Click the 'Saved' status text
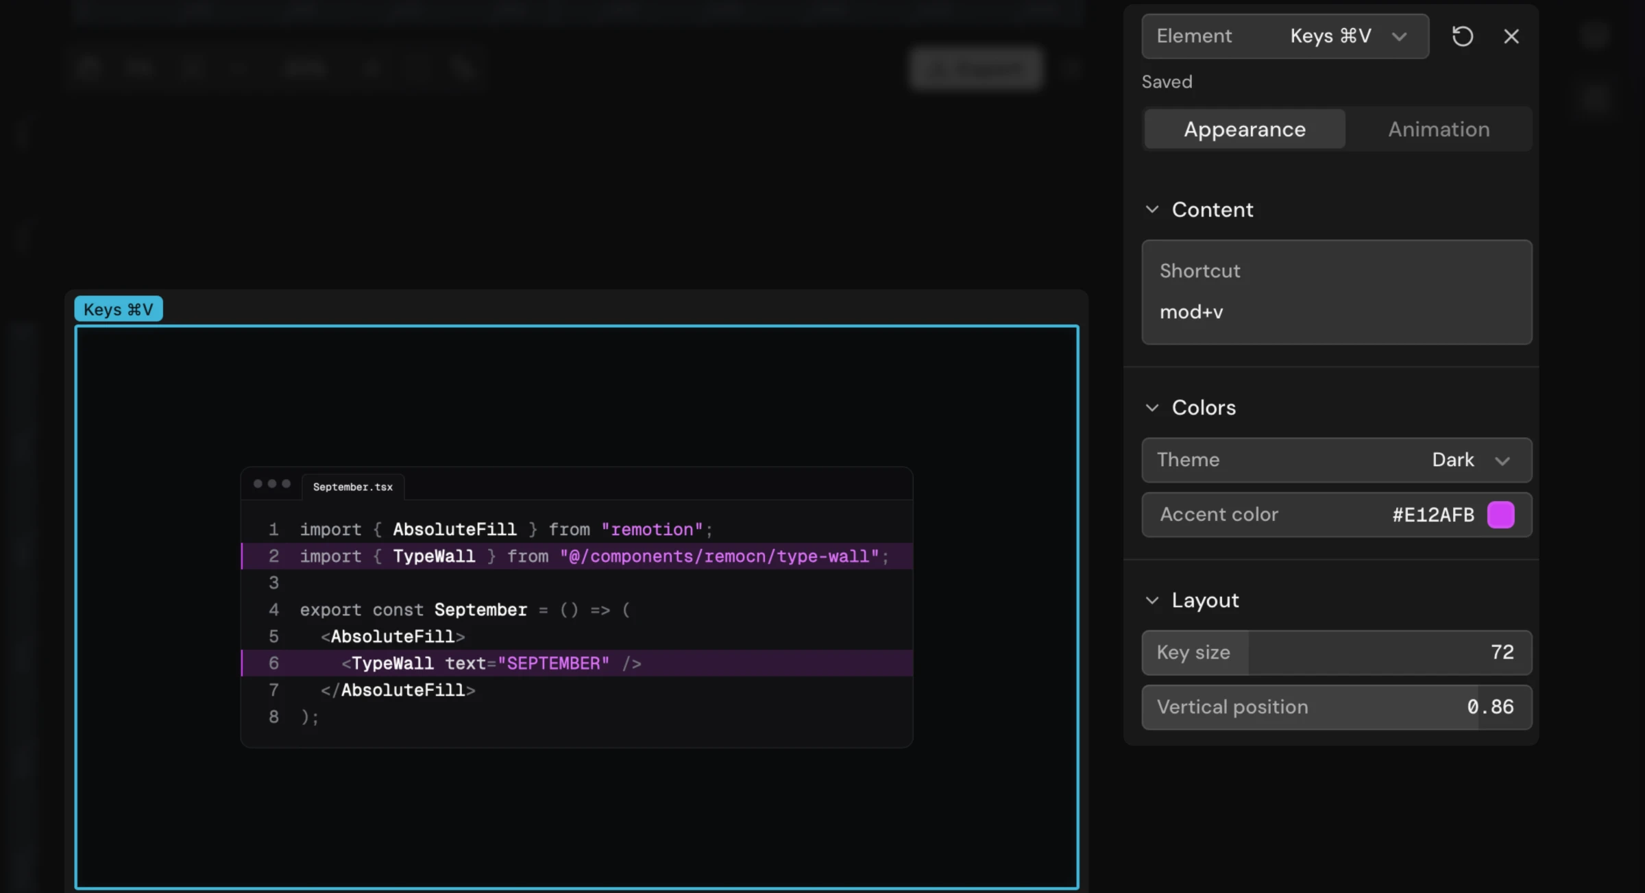Image resolution: width=1645 pixels, height=893 pixels. coord(1167,82)
